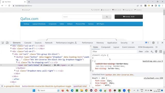Viewport: 165px width, 93px height.
Task: Switch to the Sources tab
Action: (38, 43)
